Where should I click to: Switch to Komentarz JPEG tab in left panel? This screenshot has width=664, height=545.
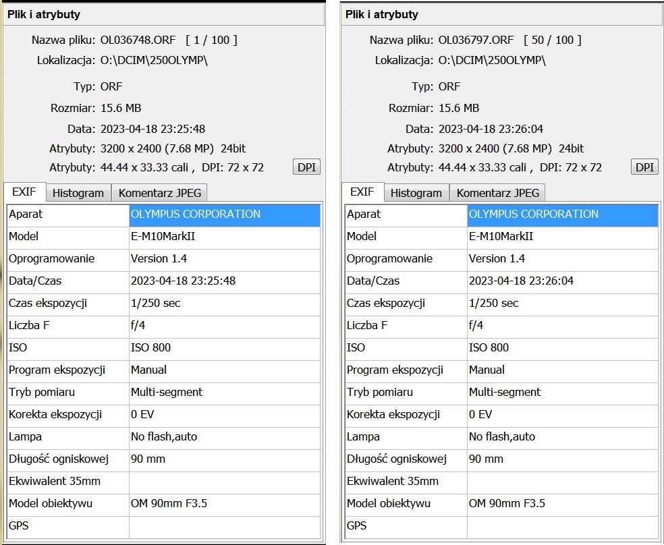click(160, 193)
